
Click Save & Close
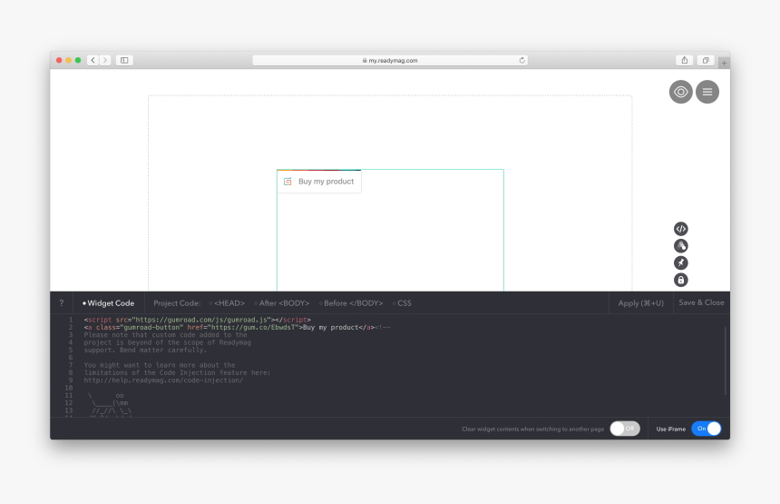(701, 302)
